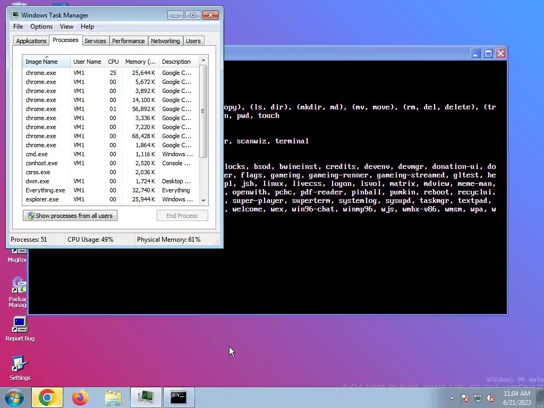Click the Report Bug desktop icon

tap(20, 329)
